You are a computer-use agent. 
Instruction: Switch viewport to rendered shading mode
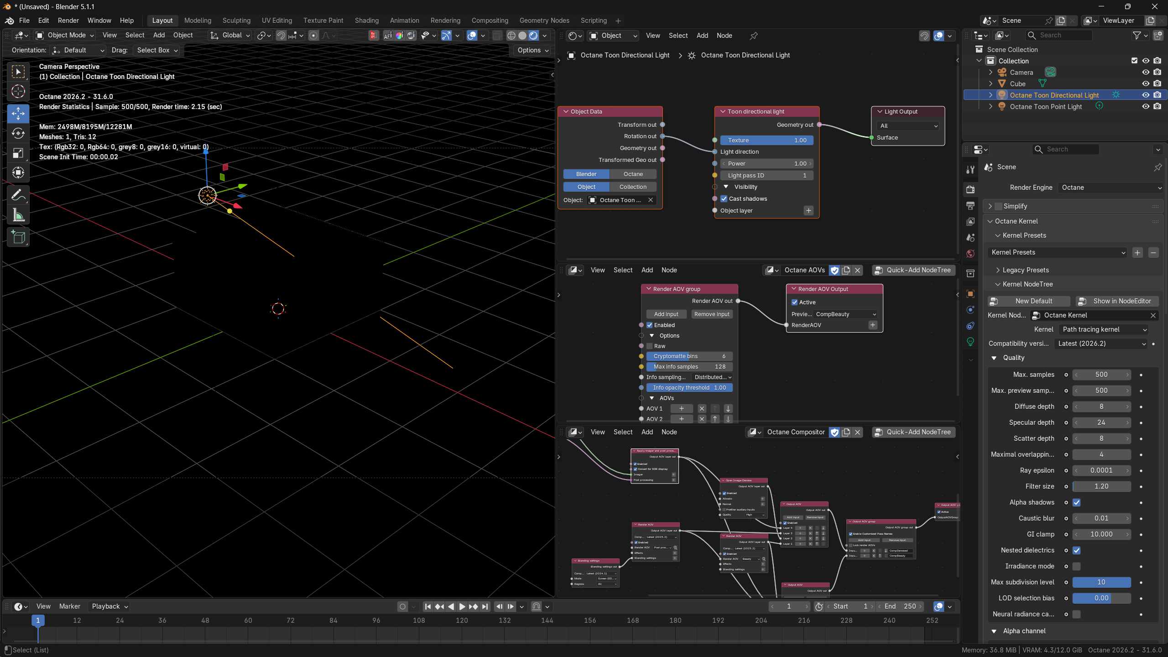coord(533,36)
